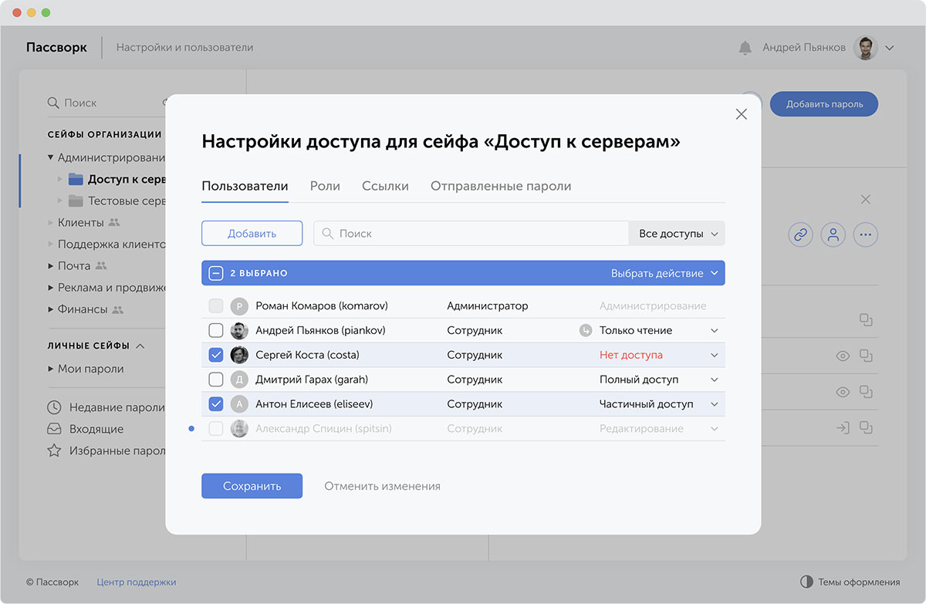Uncheck the Сергей Коста checkbox
This screenshot has width=926, height=604.
[216, 355]
